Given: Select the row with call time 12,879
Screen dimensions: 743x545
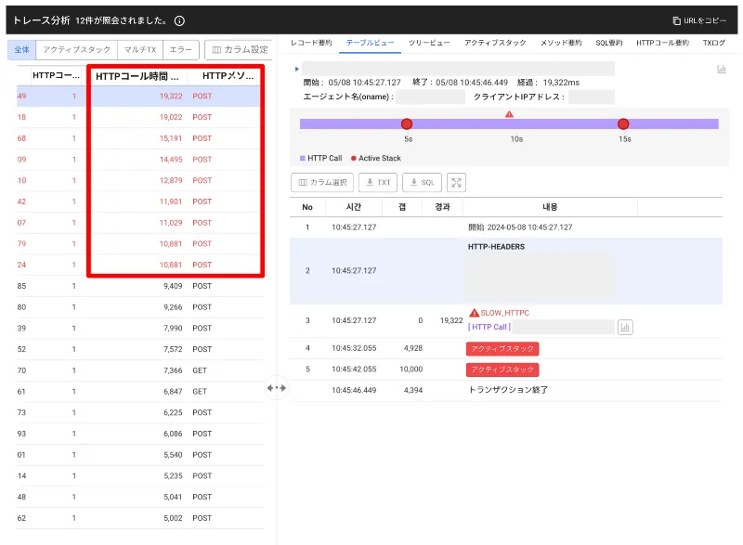Looking at the screenshot, I should [140, 180].
